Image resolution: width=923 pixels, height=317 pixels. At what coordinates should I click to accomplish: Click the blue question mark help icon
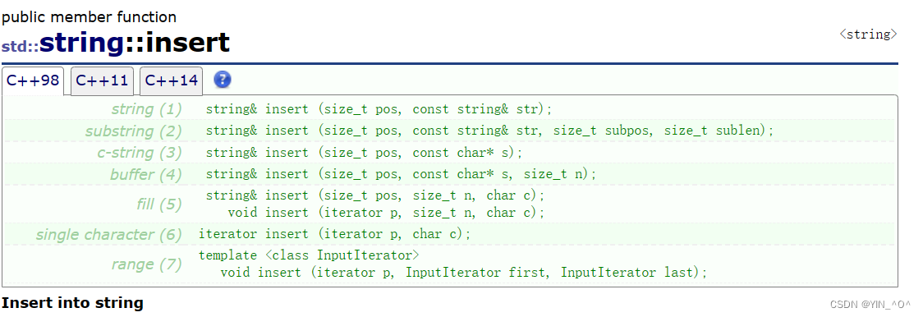coord(222,80)
